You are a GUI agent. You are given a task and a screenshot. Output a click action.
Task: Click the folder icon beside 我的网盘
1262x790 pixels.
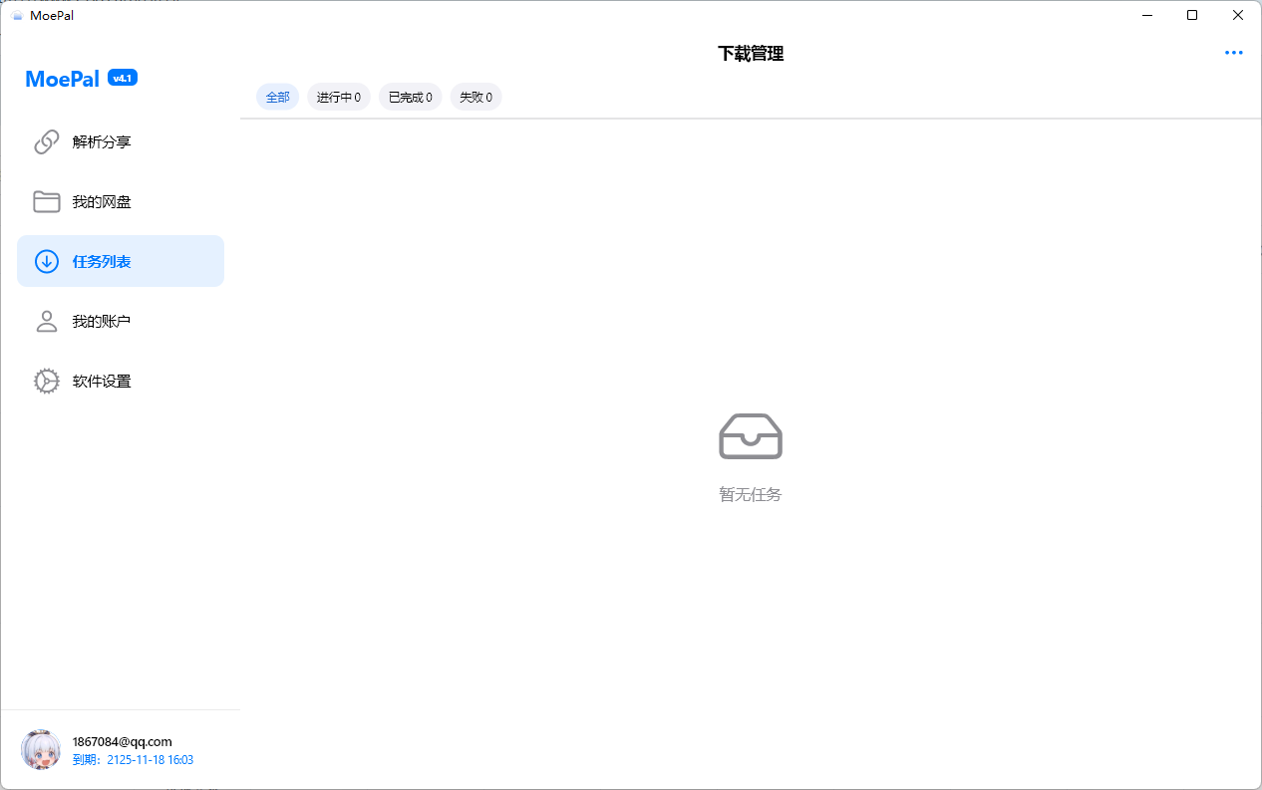point(47,201)
